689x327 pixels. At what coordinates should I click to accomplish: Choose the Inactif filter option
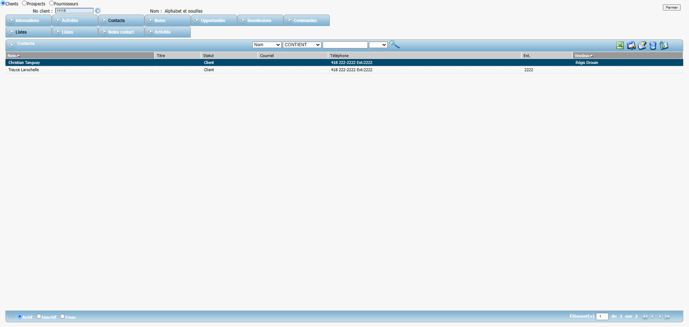coord(39,316)
